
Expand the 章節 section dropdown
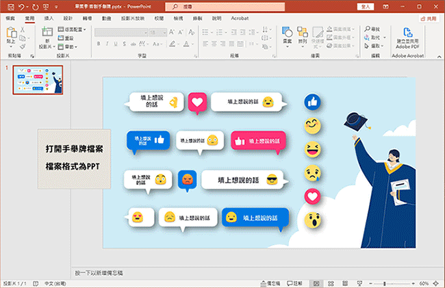71,47
